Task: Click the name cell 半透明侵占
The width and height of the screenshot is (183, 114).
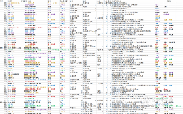Action: pyautogui.click(x=32, y=29)
